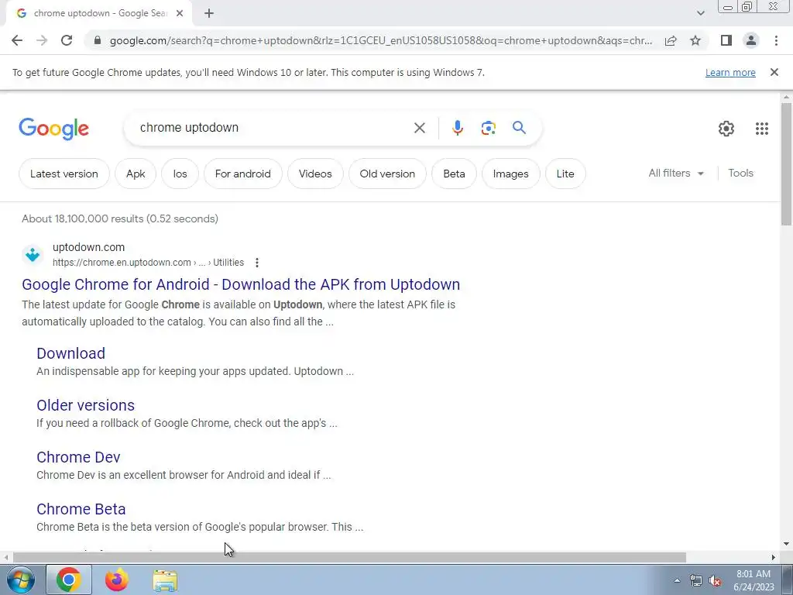
Task: Go to the Google homepage via logo
Action: (53, 129)
